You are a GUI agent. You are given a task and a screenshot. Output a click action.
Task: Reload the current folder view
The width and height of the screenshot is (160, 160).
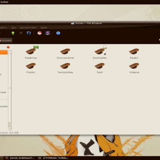[29, 33]
